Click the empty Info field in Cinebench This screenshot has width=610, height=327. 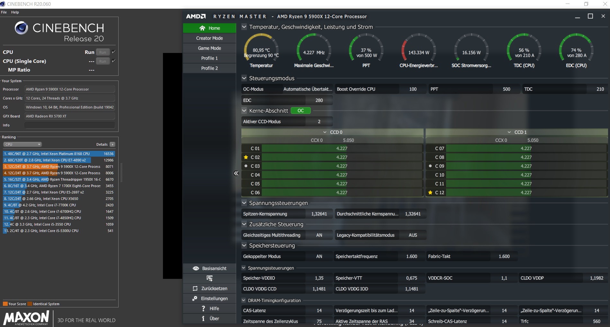[70, 125]
